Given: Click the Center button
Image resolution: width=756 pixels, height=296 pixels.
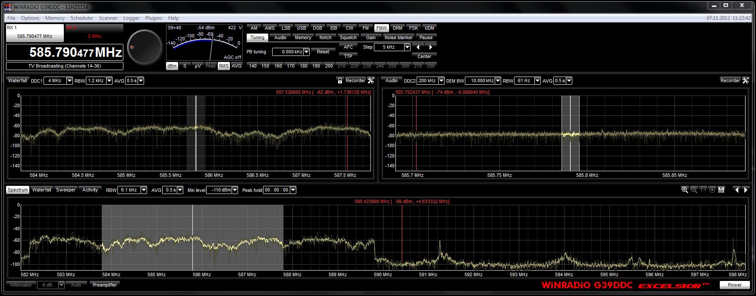Looking at the screenshot, I should pyautogui.click(x=424, y=56).
